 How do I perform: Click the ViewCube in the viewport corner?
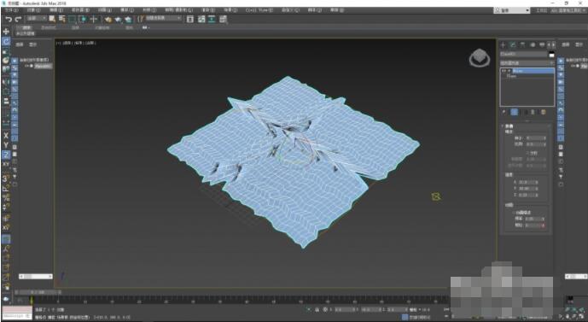click(x=480, y=58)
